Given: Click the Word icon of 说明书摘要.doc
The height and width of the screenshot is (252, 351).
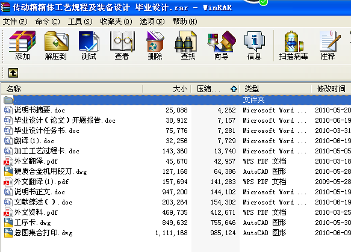Looking at the screenshot, I should (8, 110).
